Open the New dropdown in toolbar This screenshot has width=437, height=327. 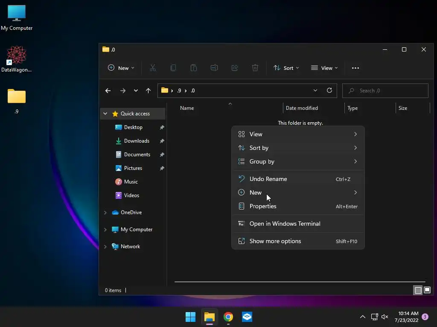[121, 68]
